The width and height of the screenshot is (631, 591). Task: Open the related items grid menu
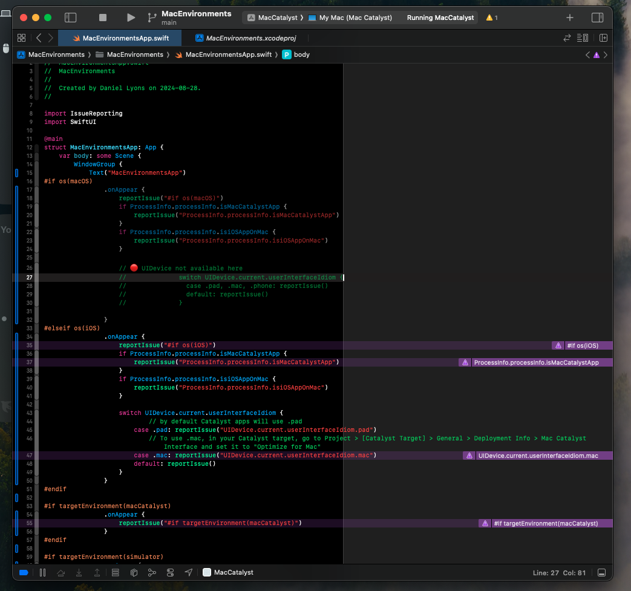(x=21, y=38)
